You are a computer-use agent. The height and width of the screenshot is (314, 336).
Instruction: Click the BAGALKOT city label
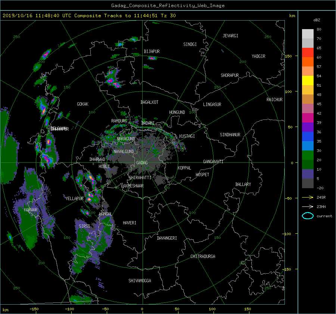149,102
